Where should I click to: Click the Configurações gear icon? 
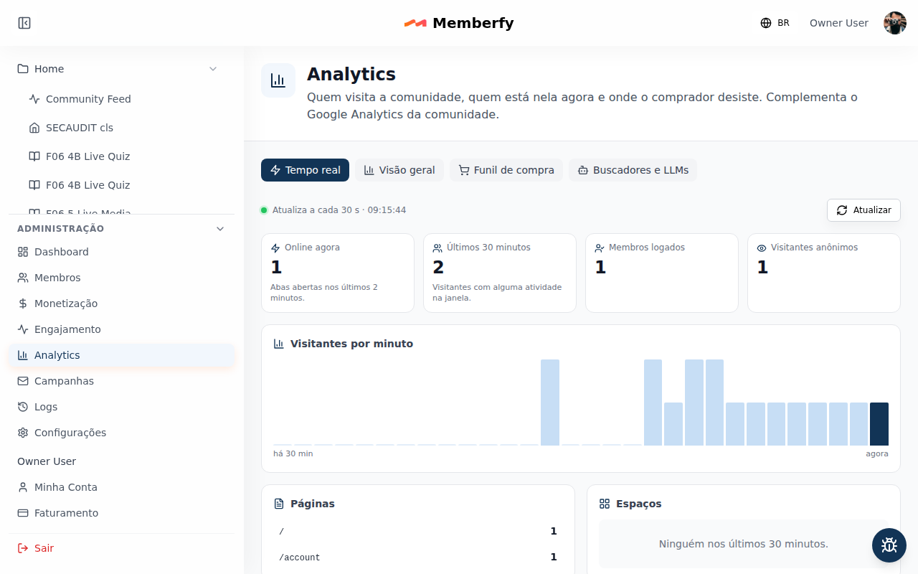click(23, 433)
